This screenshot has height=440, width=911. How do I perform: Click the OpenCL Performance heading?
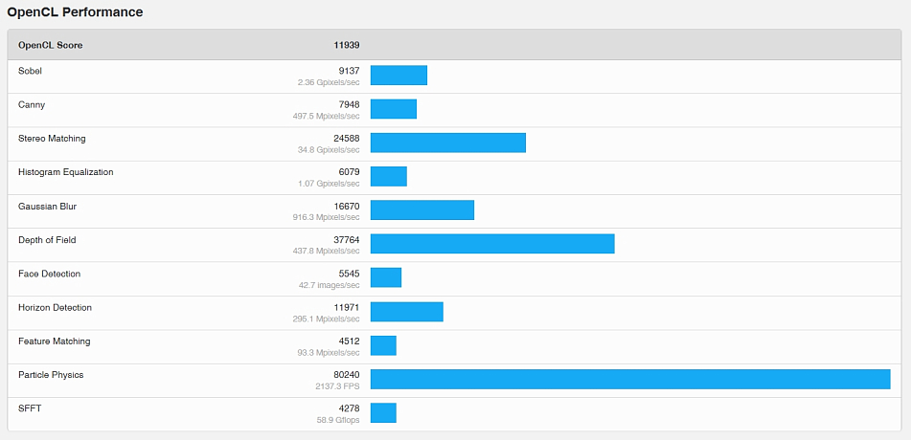[76, 12]
